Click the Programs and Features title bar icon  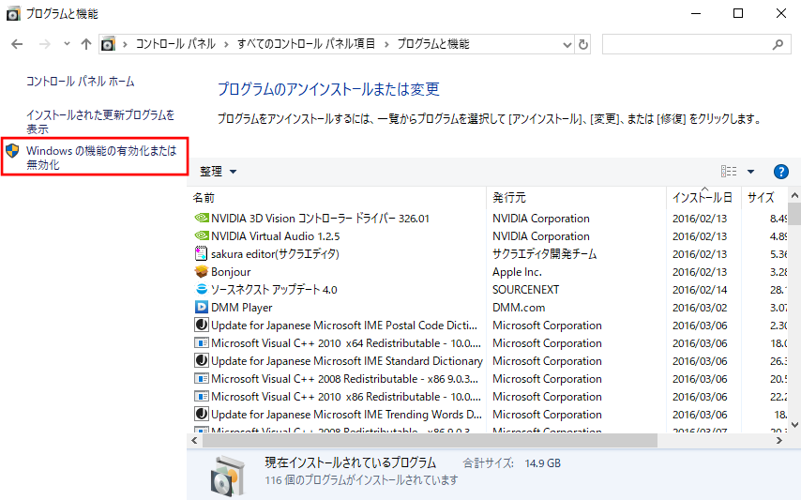(x=13, y=13)
